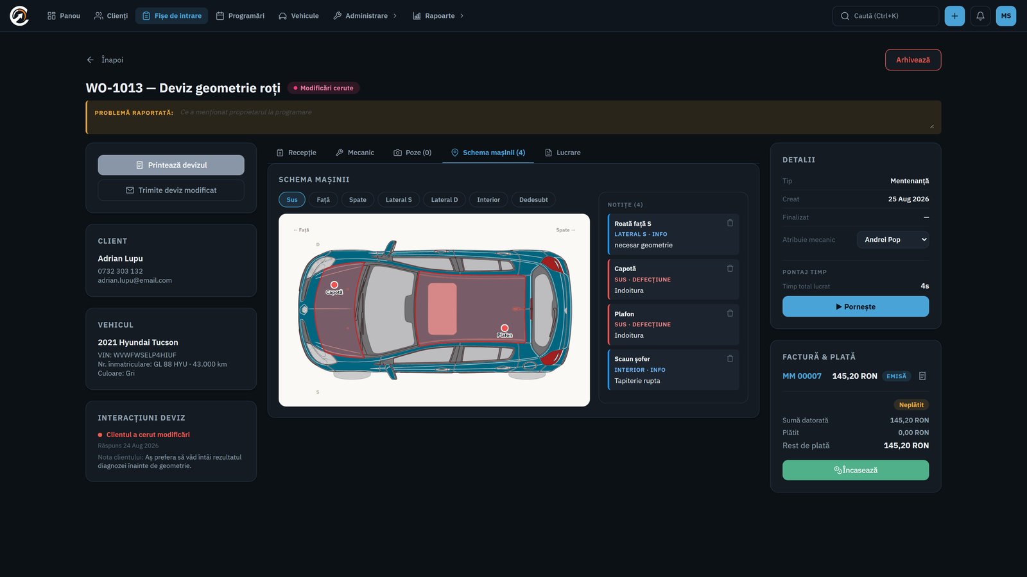1027x577 pixels.
Task: Expand the Rapoarte menu
Action: pyautogui.click(x=439, y=16)
